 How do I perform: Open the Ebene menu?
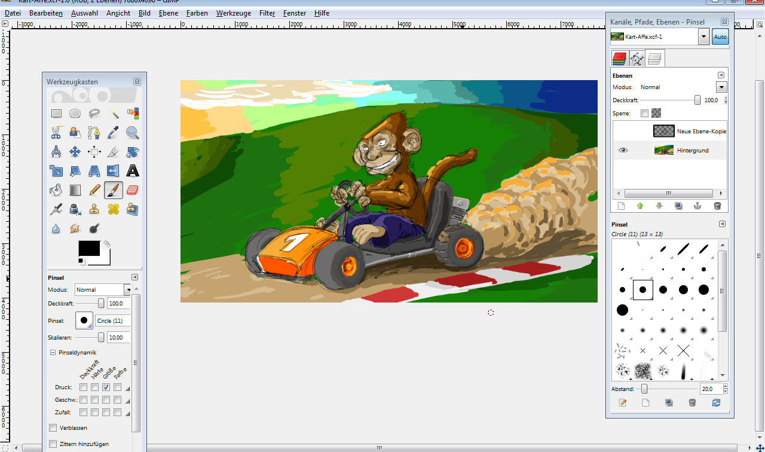pos(169,13)
